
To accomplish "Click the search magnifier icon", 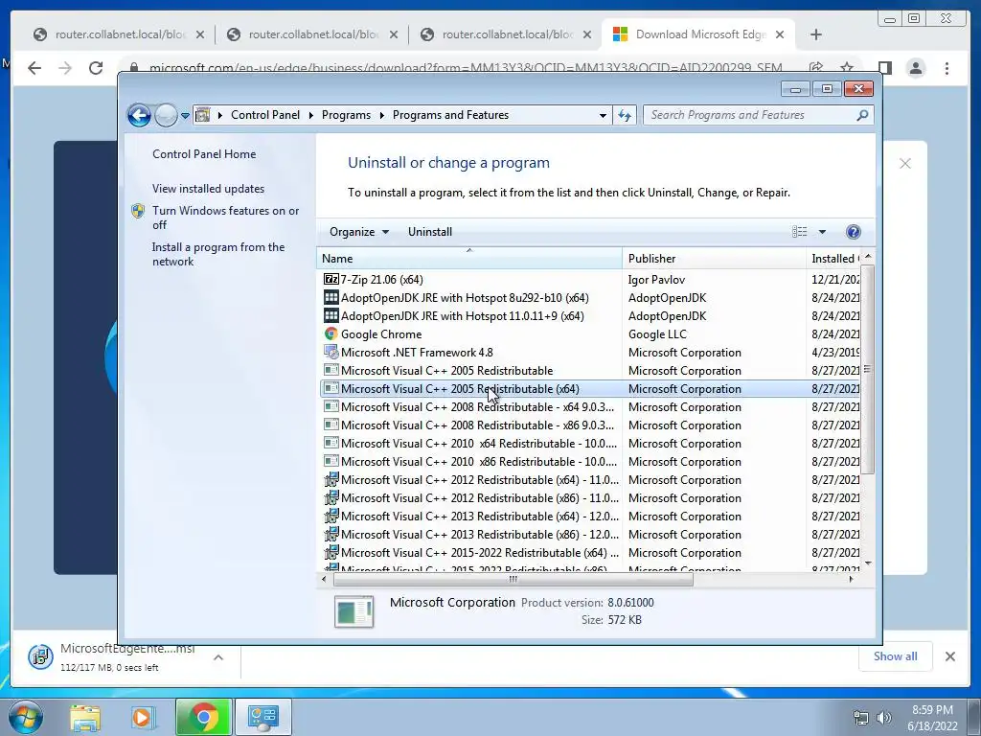I will [x=863, y=115].
